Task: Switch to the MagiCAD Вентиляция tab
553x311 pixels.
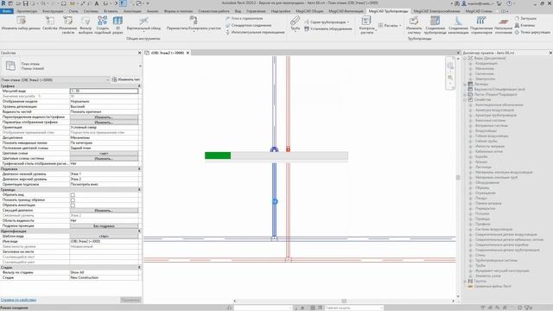Action: pyautogui.click(x=346, y=11)
